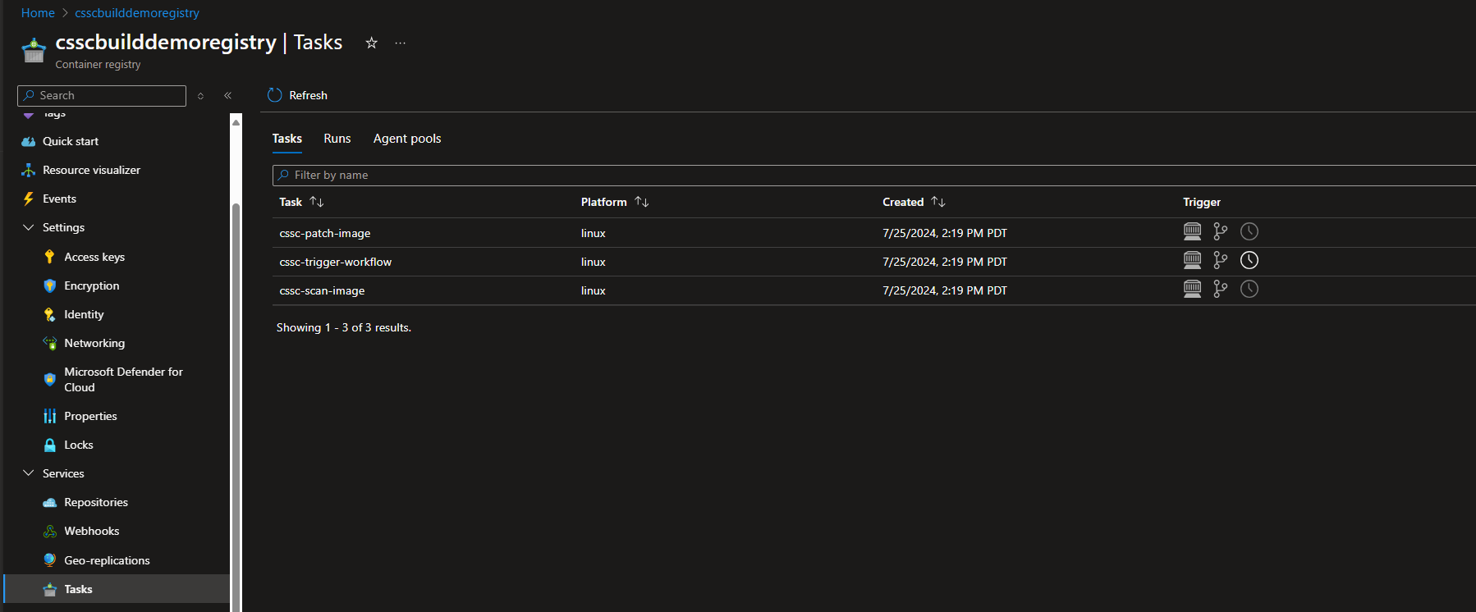Open Microsoft Defender for Cloud

point(123,379)
